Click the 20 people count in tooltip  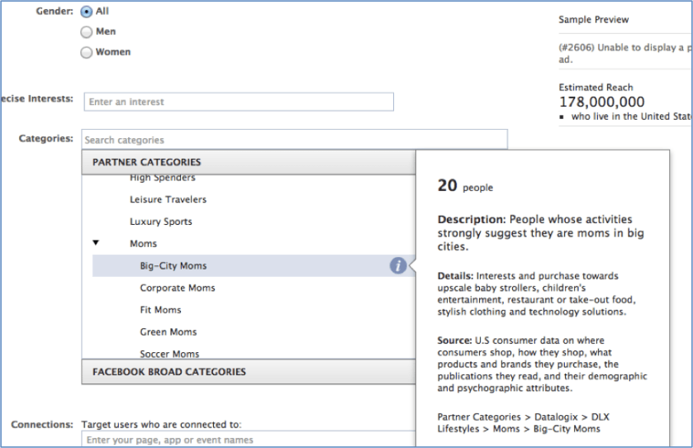[x=465, y=186]
